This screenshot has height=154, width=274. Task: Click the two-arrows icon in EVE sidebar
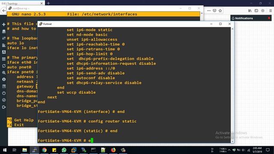tap(4, 38)
